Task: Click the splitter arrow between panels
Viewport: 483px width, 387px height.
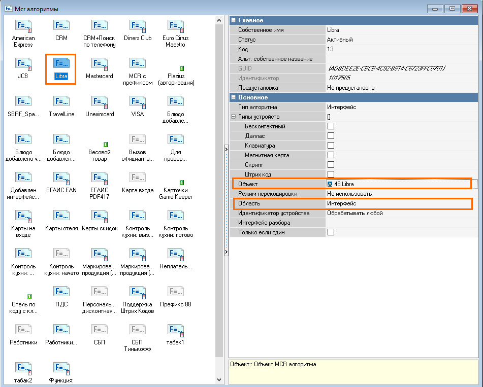Action: pyautogui.click(x=226, y=149)
